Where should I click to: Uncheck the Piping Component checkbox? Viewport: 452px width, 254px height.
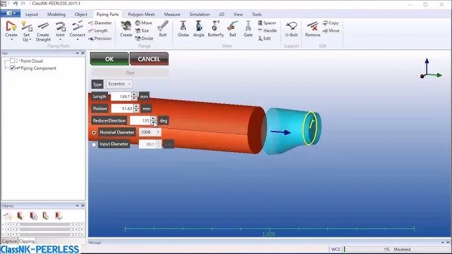[13, 68]
